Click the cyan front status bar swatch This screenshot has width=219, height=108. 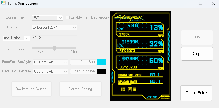click(102, 62)
